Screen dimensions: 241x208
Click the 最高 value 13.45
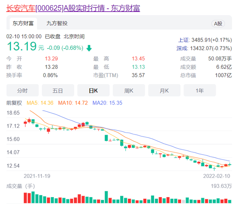[138, 59]
